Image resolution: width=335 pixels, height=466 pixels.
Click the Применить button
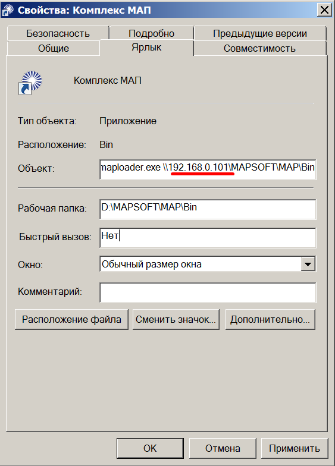pos(295,448)
